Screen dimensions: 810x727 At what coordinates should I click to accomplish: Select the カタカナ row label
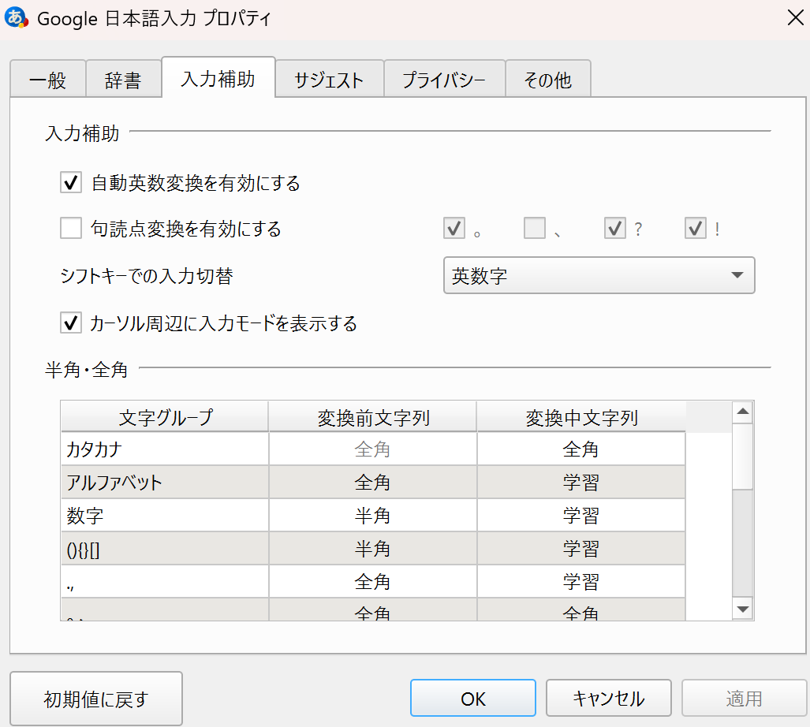click(x=165, y=449)
